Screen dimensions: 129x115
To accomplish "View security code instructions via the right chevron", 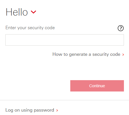I will 123,55.
